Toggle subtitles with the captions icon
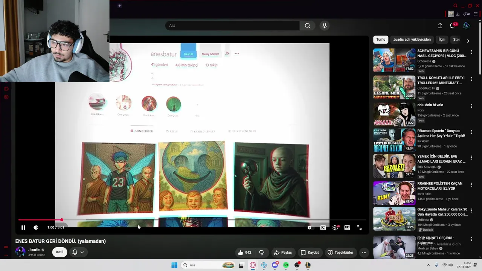The height and width of the screenshot is (271, 482). tap(323, 227)
